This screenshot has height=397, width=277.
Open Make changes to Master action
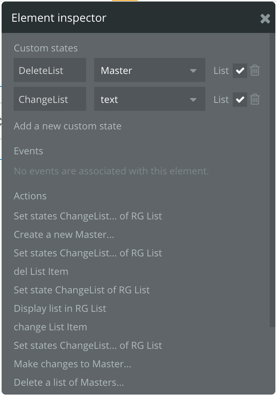(72, 364)
